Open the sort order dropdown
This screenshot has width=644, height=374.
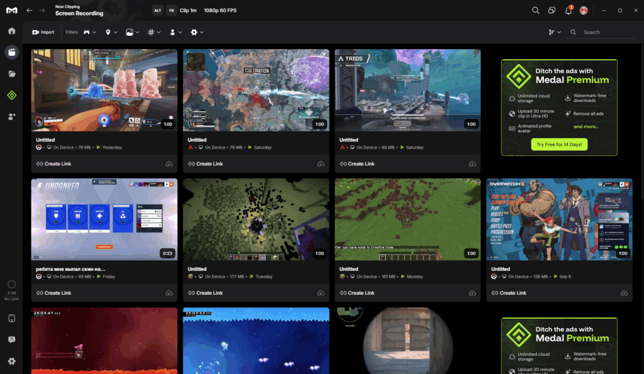[x=555, y=32]
